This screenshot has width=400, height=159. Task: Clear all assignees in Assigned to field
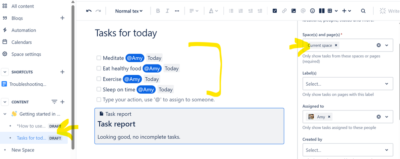(x=379, y=117)
